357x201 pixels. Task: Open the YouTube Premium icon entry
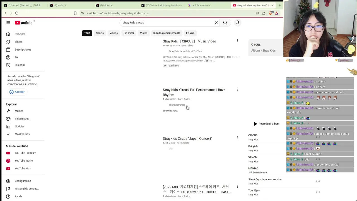[8, 153]
